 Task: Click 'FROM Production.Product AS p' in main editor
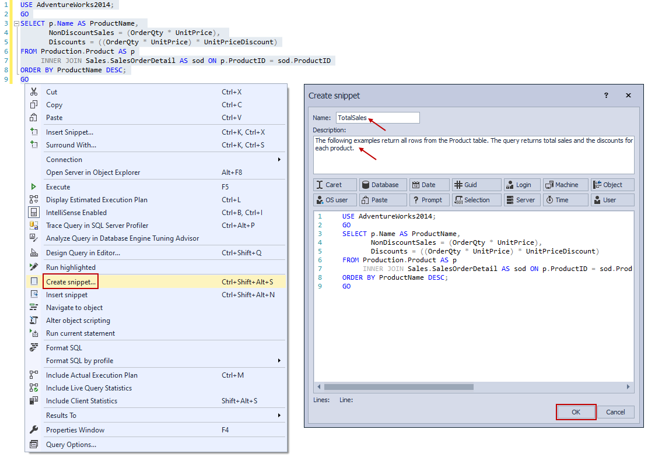pos(77,51)
